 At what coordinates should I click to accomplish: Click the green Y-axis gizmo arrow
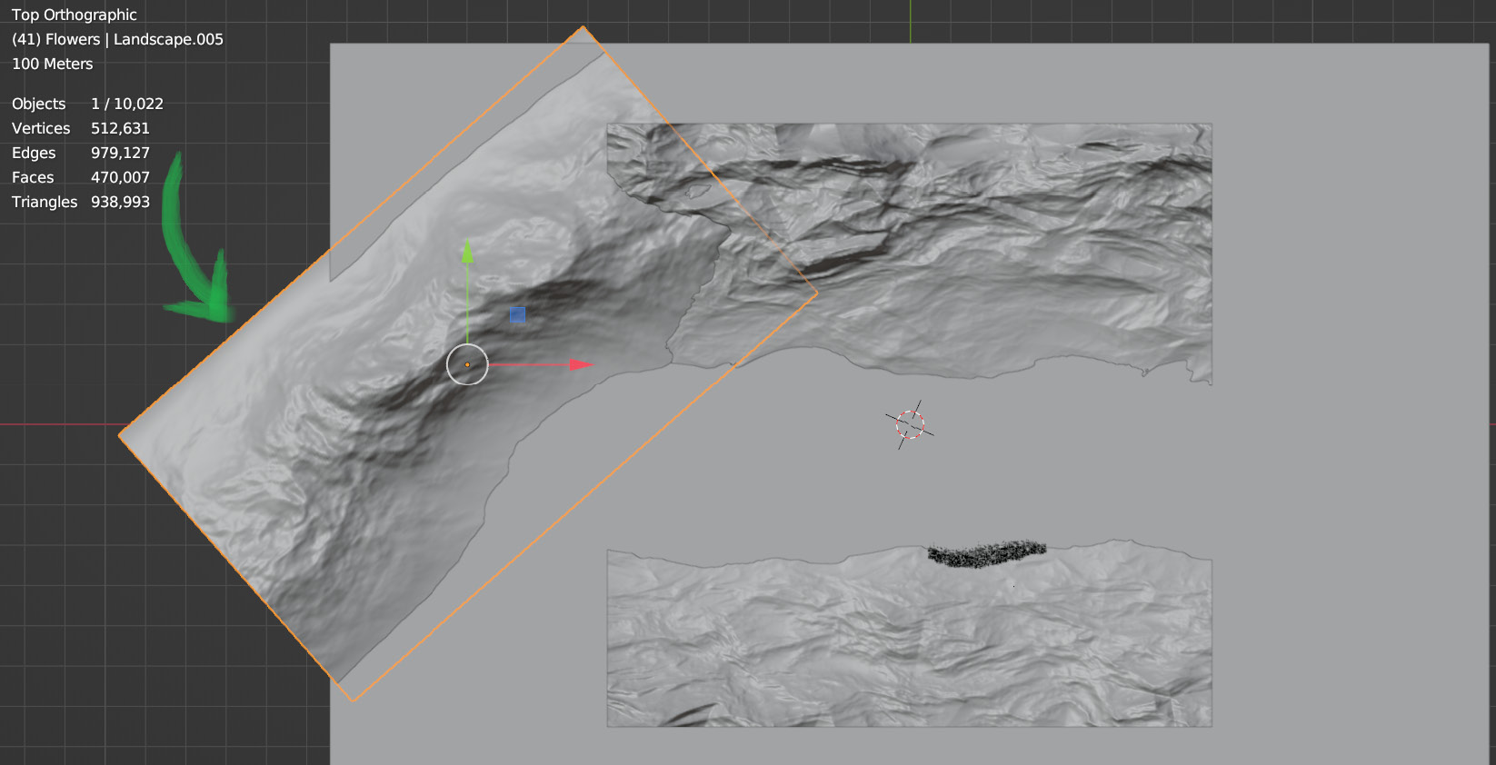467,252
